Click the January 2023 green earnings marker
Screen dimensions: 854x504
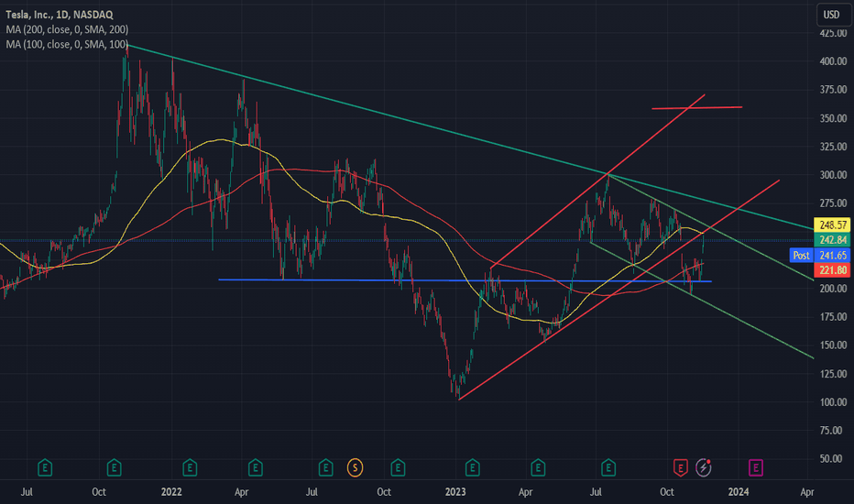tap(472, 467)
